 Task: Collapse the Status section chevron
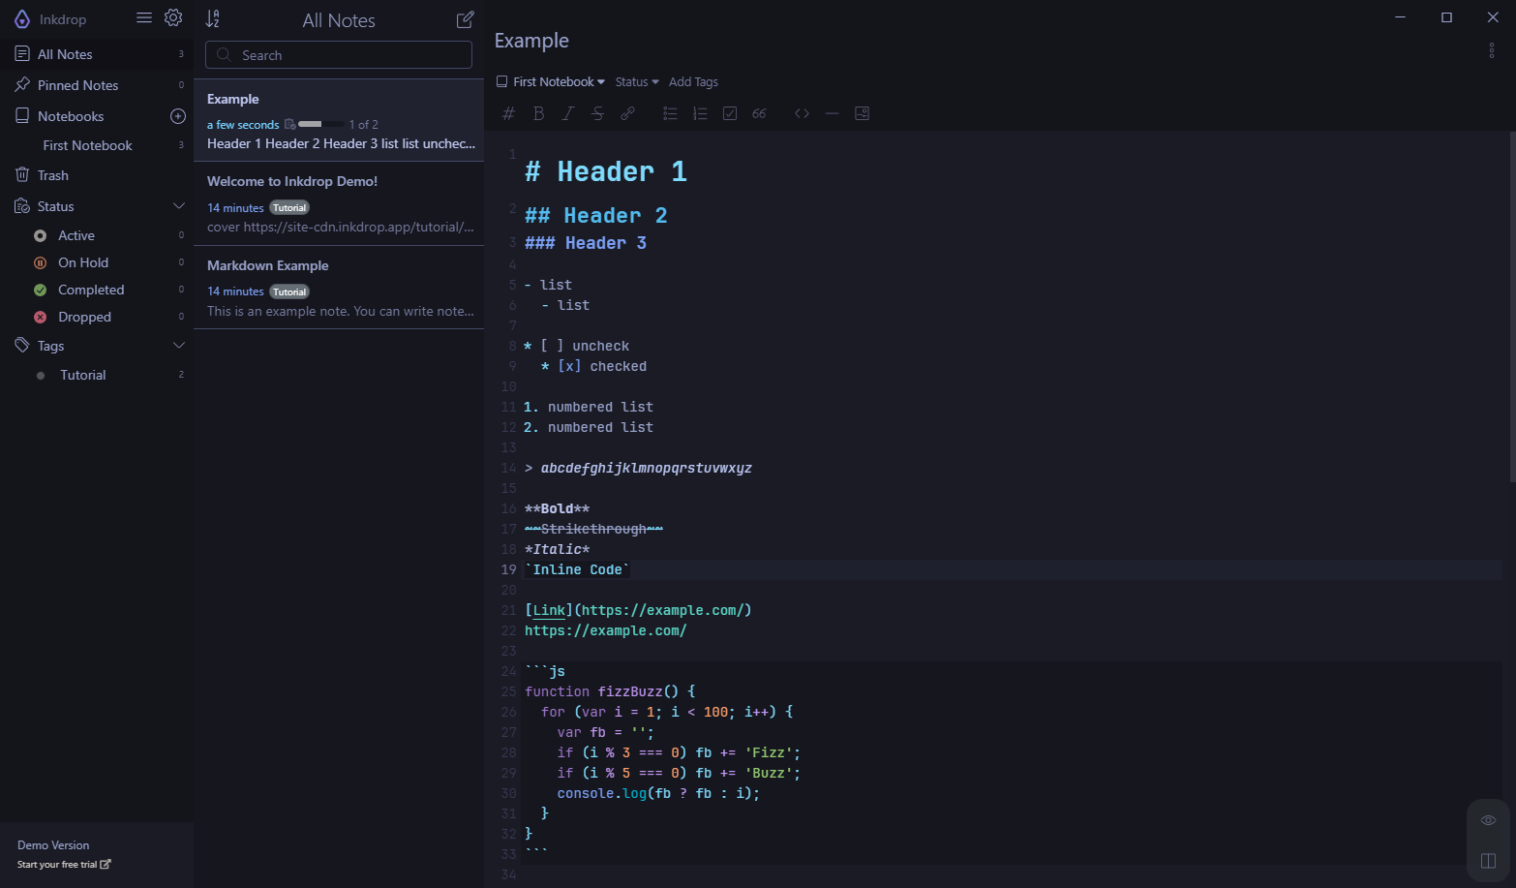(x=179, y=206)
